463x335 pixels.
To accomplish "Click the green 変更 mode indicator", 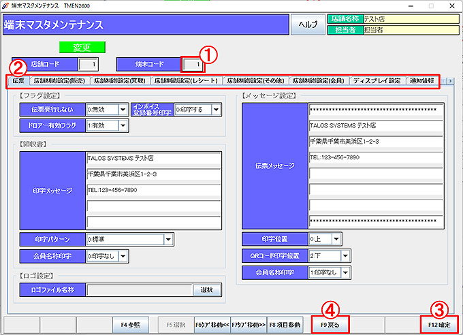I will click(x=82, y=47).
